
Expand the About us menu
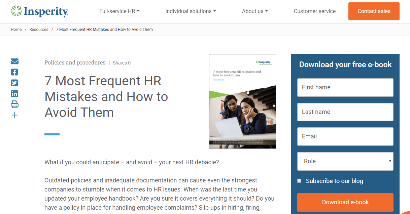(255, 11)
